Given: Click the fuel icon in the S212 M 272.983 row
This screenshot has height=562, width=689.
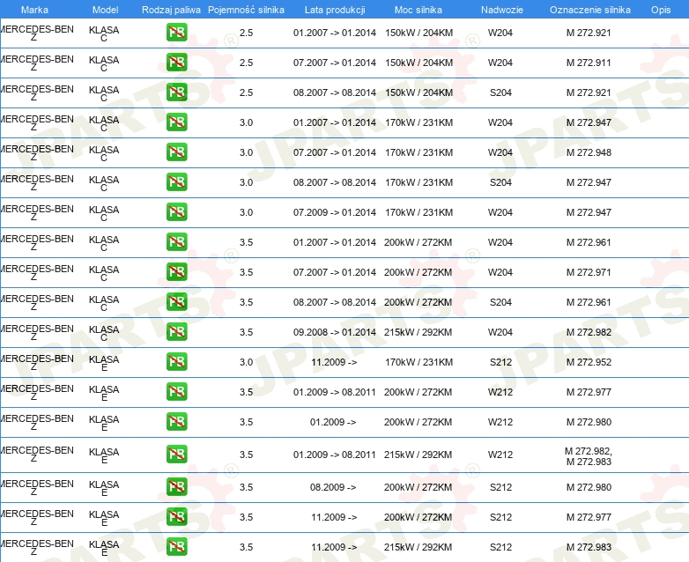Looking at the screenshot, I should click(x=176, y=547).
